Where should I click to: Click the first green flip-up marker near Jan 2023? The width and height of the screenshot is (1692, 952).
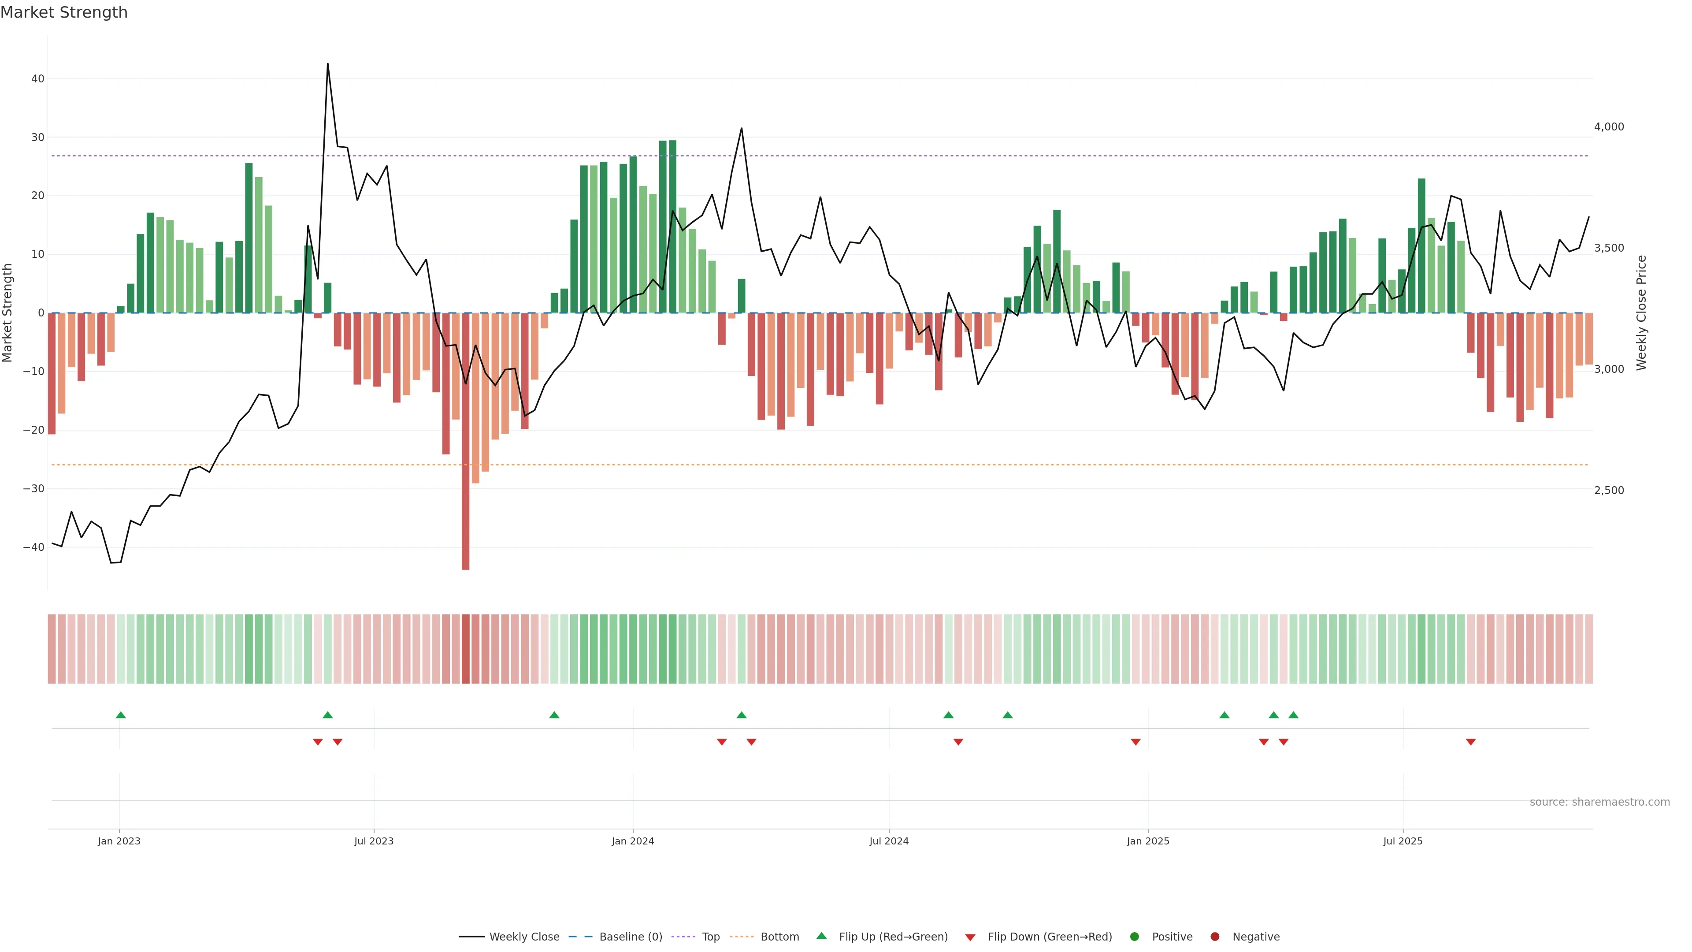click(x=120, y=715)
